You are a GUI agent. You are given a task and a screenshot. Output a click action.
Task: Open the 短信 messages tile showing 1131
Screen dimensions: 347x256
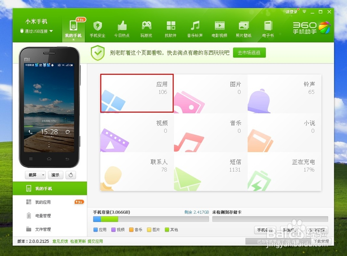click(x=211, y=171)
